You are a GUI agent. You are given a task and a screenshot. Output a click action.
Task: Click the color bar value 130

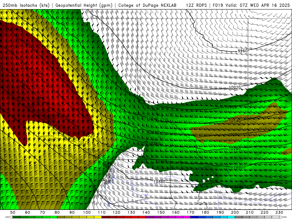pos(131,212)
